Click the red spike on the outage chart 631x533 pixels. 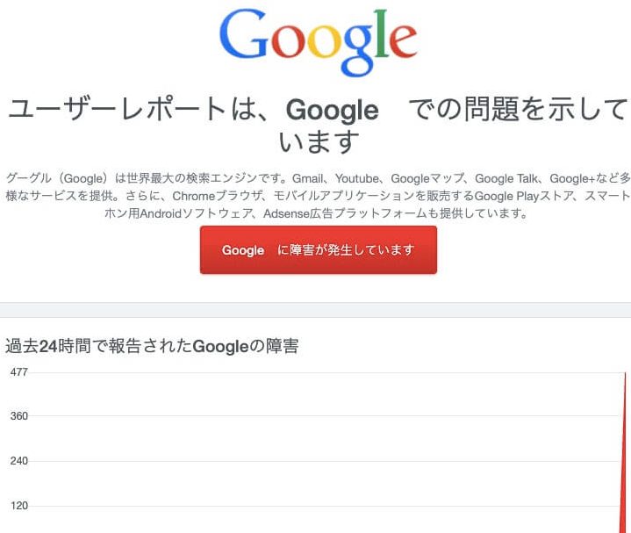[x=623, y=457]
